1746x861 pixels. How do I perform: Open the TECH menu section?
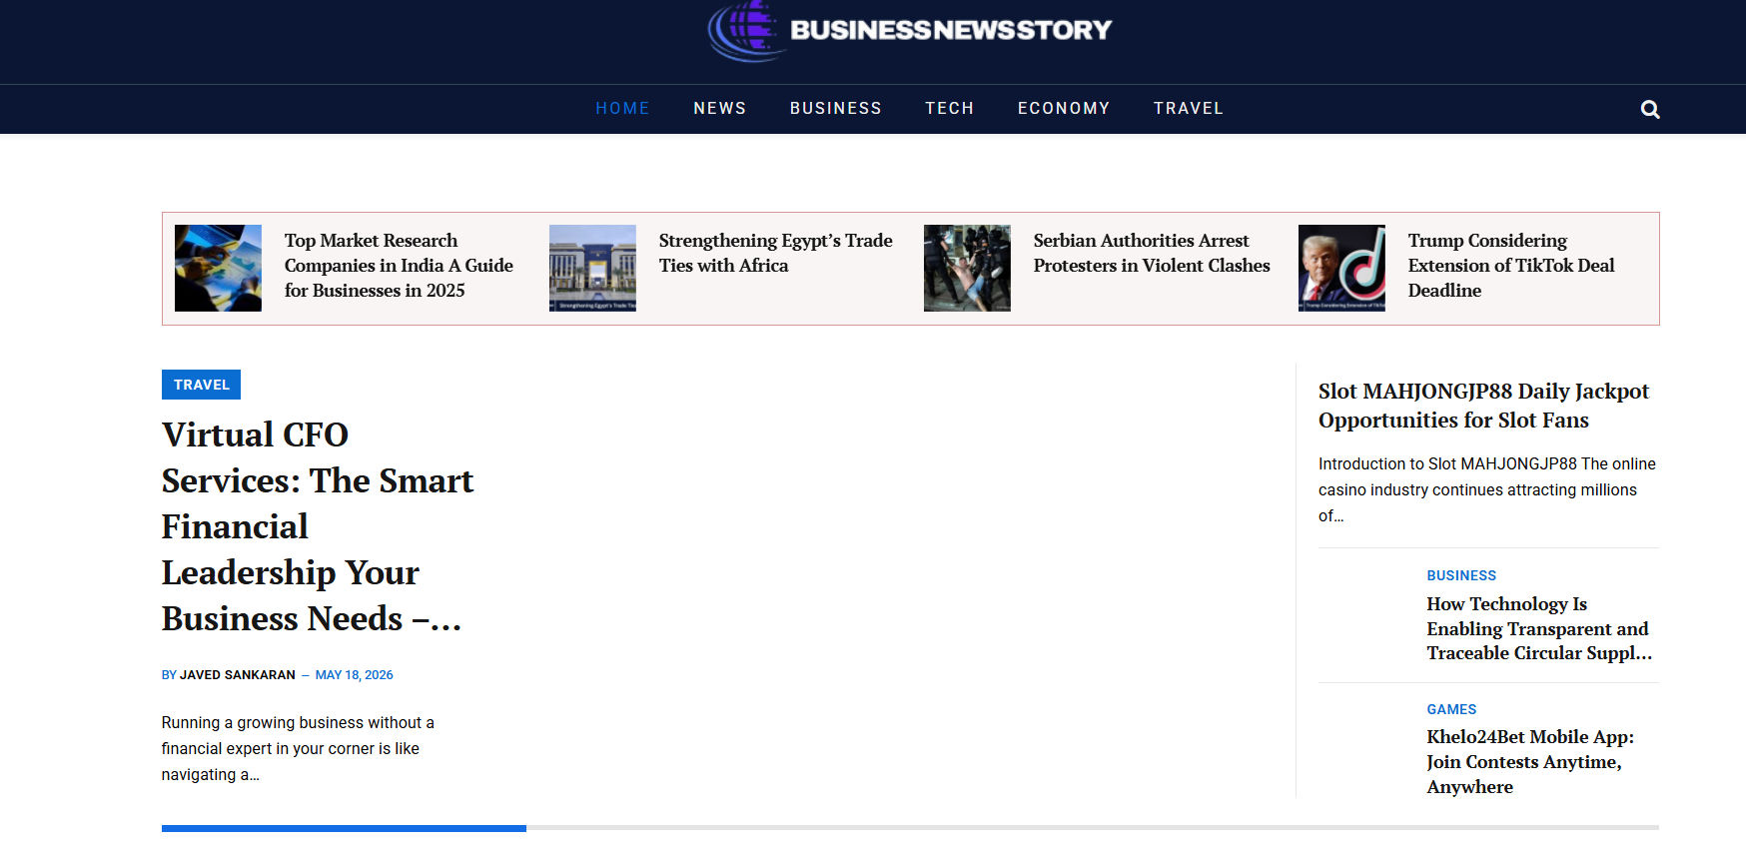(x=949, y=108)
